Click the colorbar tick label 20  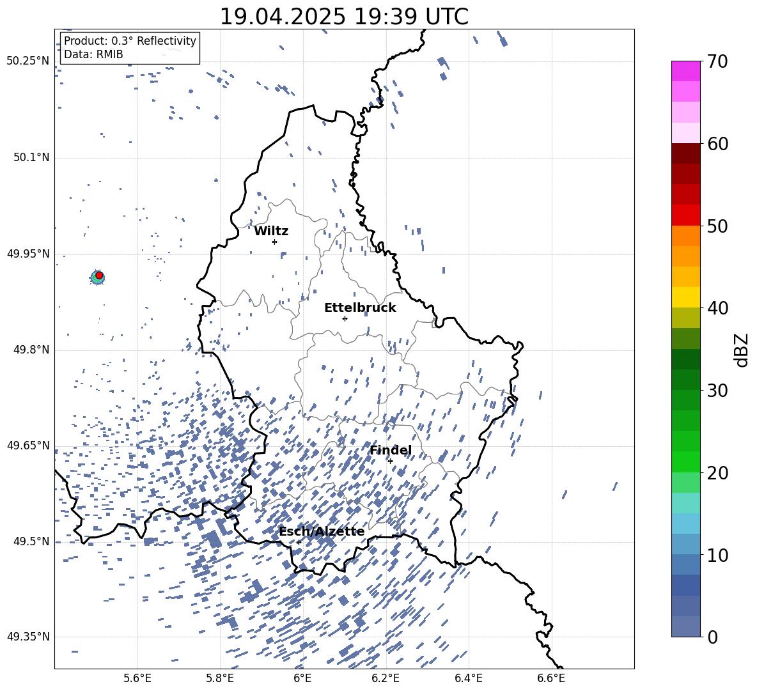click(717, 473)
